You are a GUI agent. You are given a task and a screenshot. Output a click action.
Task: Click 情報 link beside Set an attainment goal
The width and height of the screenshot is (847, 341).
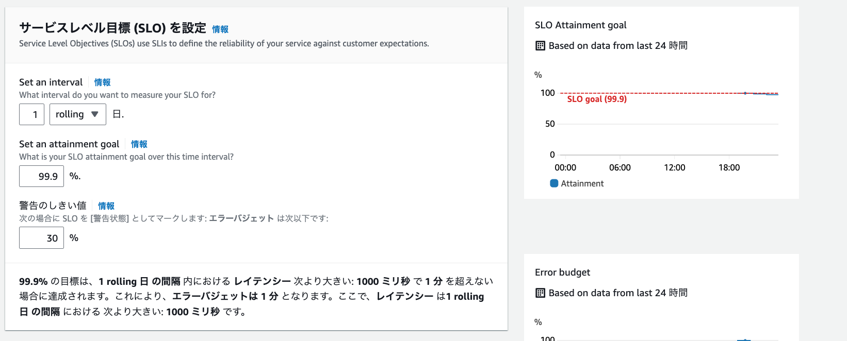click(139, 144)
